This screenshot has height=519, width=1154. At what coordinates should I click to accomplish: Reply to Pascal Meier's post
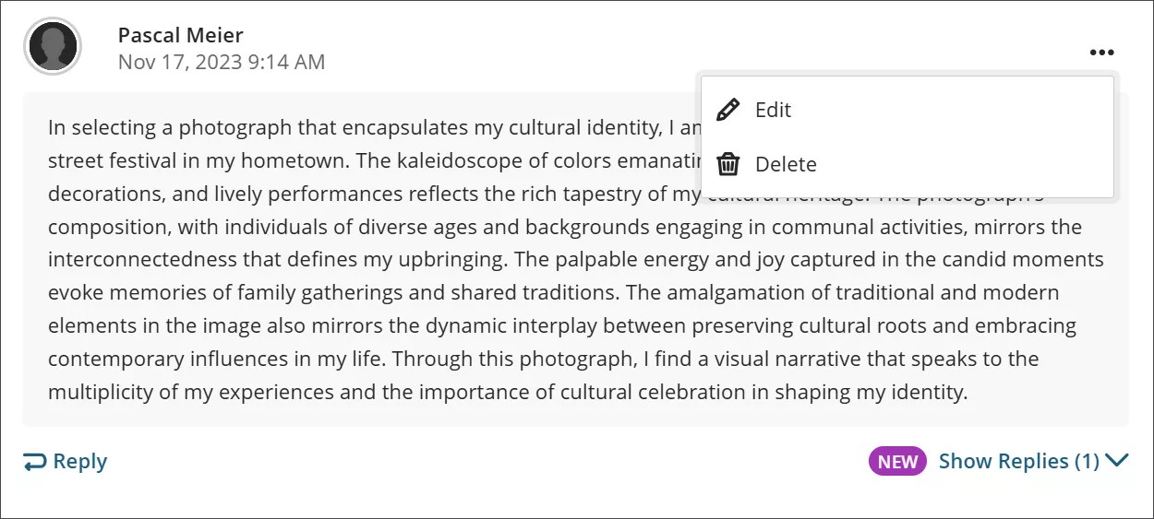79,462
